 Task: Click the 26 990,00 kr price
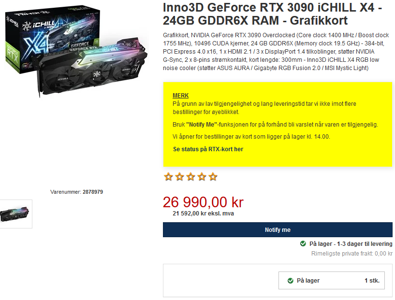click(x=203, y=202)
